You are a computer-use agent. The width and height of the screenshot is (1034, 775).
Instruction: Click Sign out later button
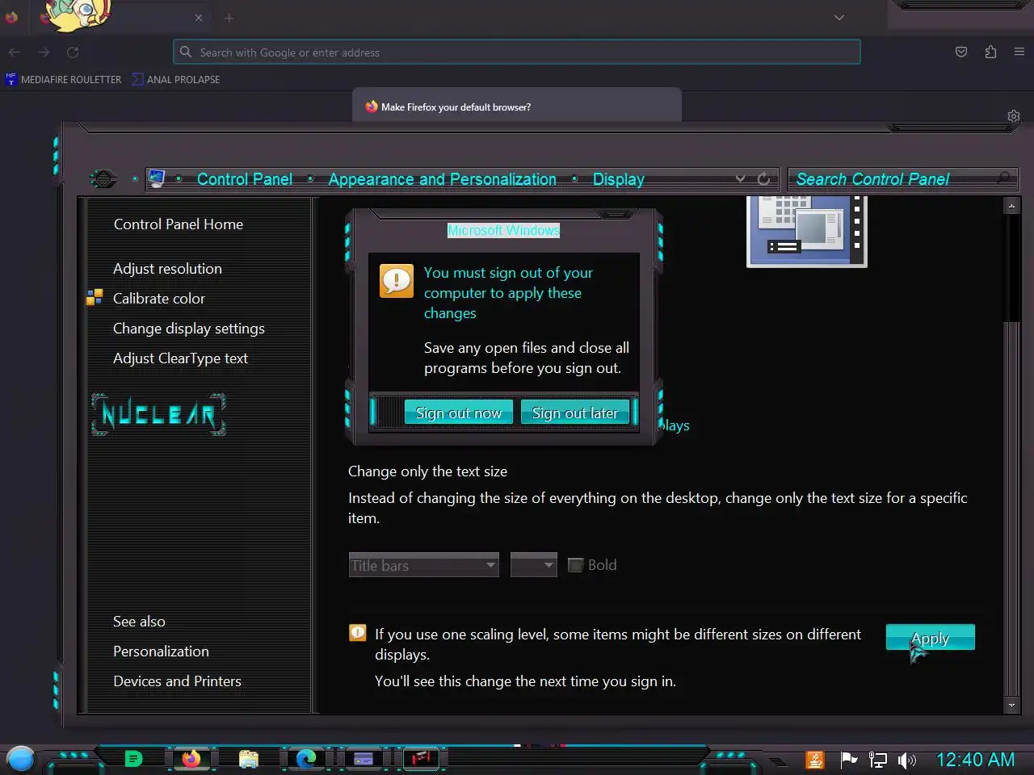(x=575, y=413)
